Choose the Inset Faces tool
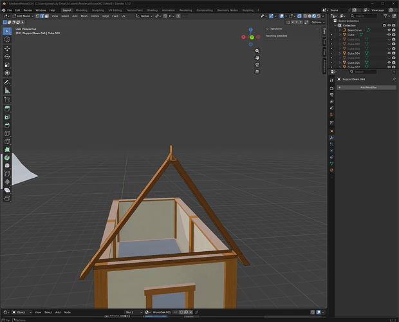This screenshot has width=399, height=322. pyautogui.click(x=7, y=117)
